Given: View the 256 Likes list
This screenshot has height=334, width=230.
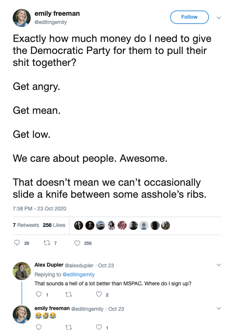Looking at the screenshot, I should 54,225.
